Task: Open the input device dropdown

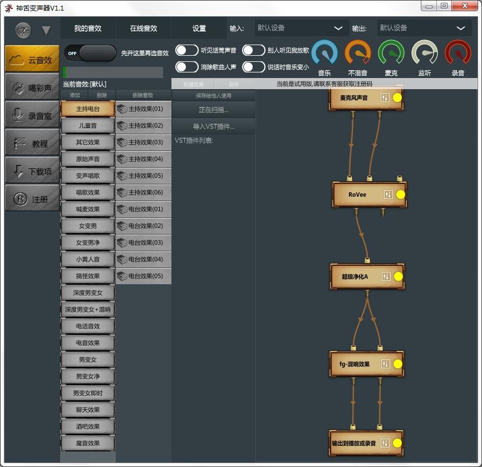Action: pyautogui.click(x=302, y=28)
